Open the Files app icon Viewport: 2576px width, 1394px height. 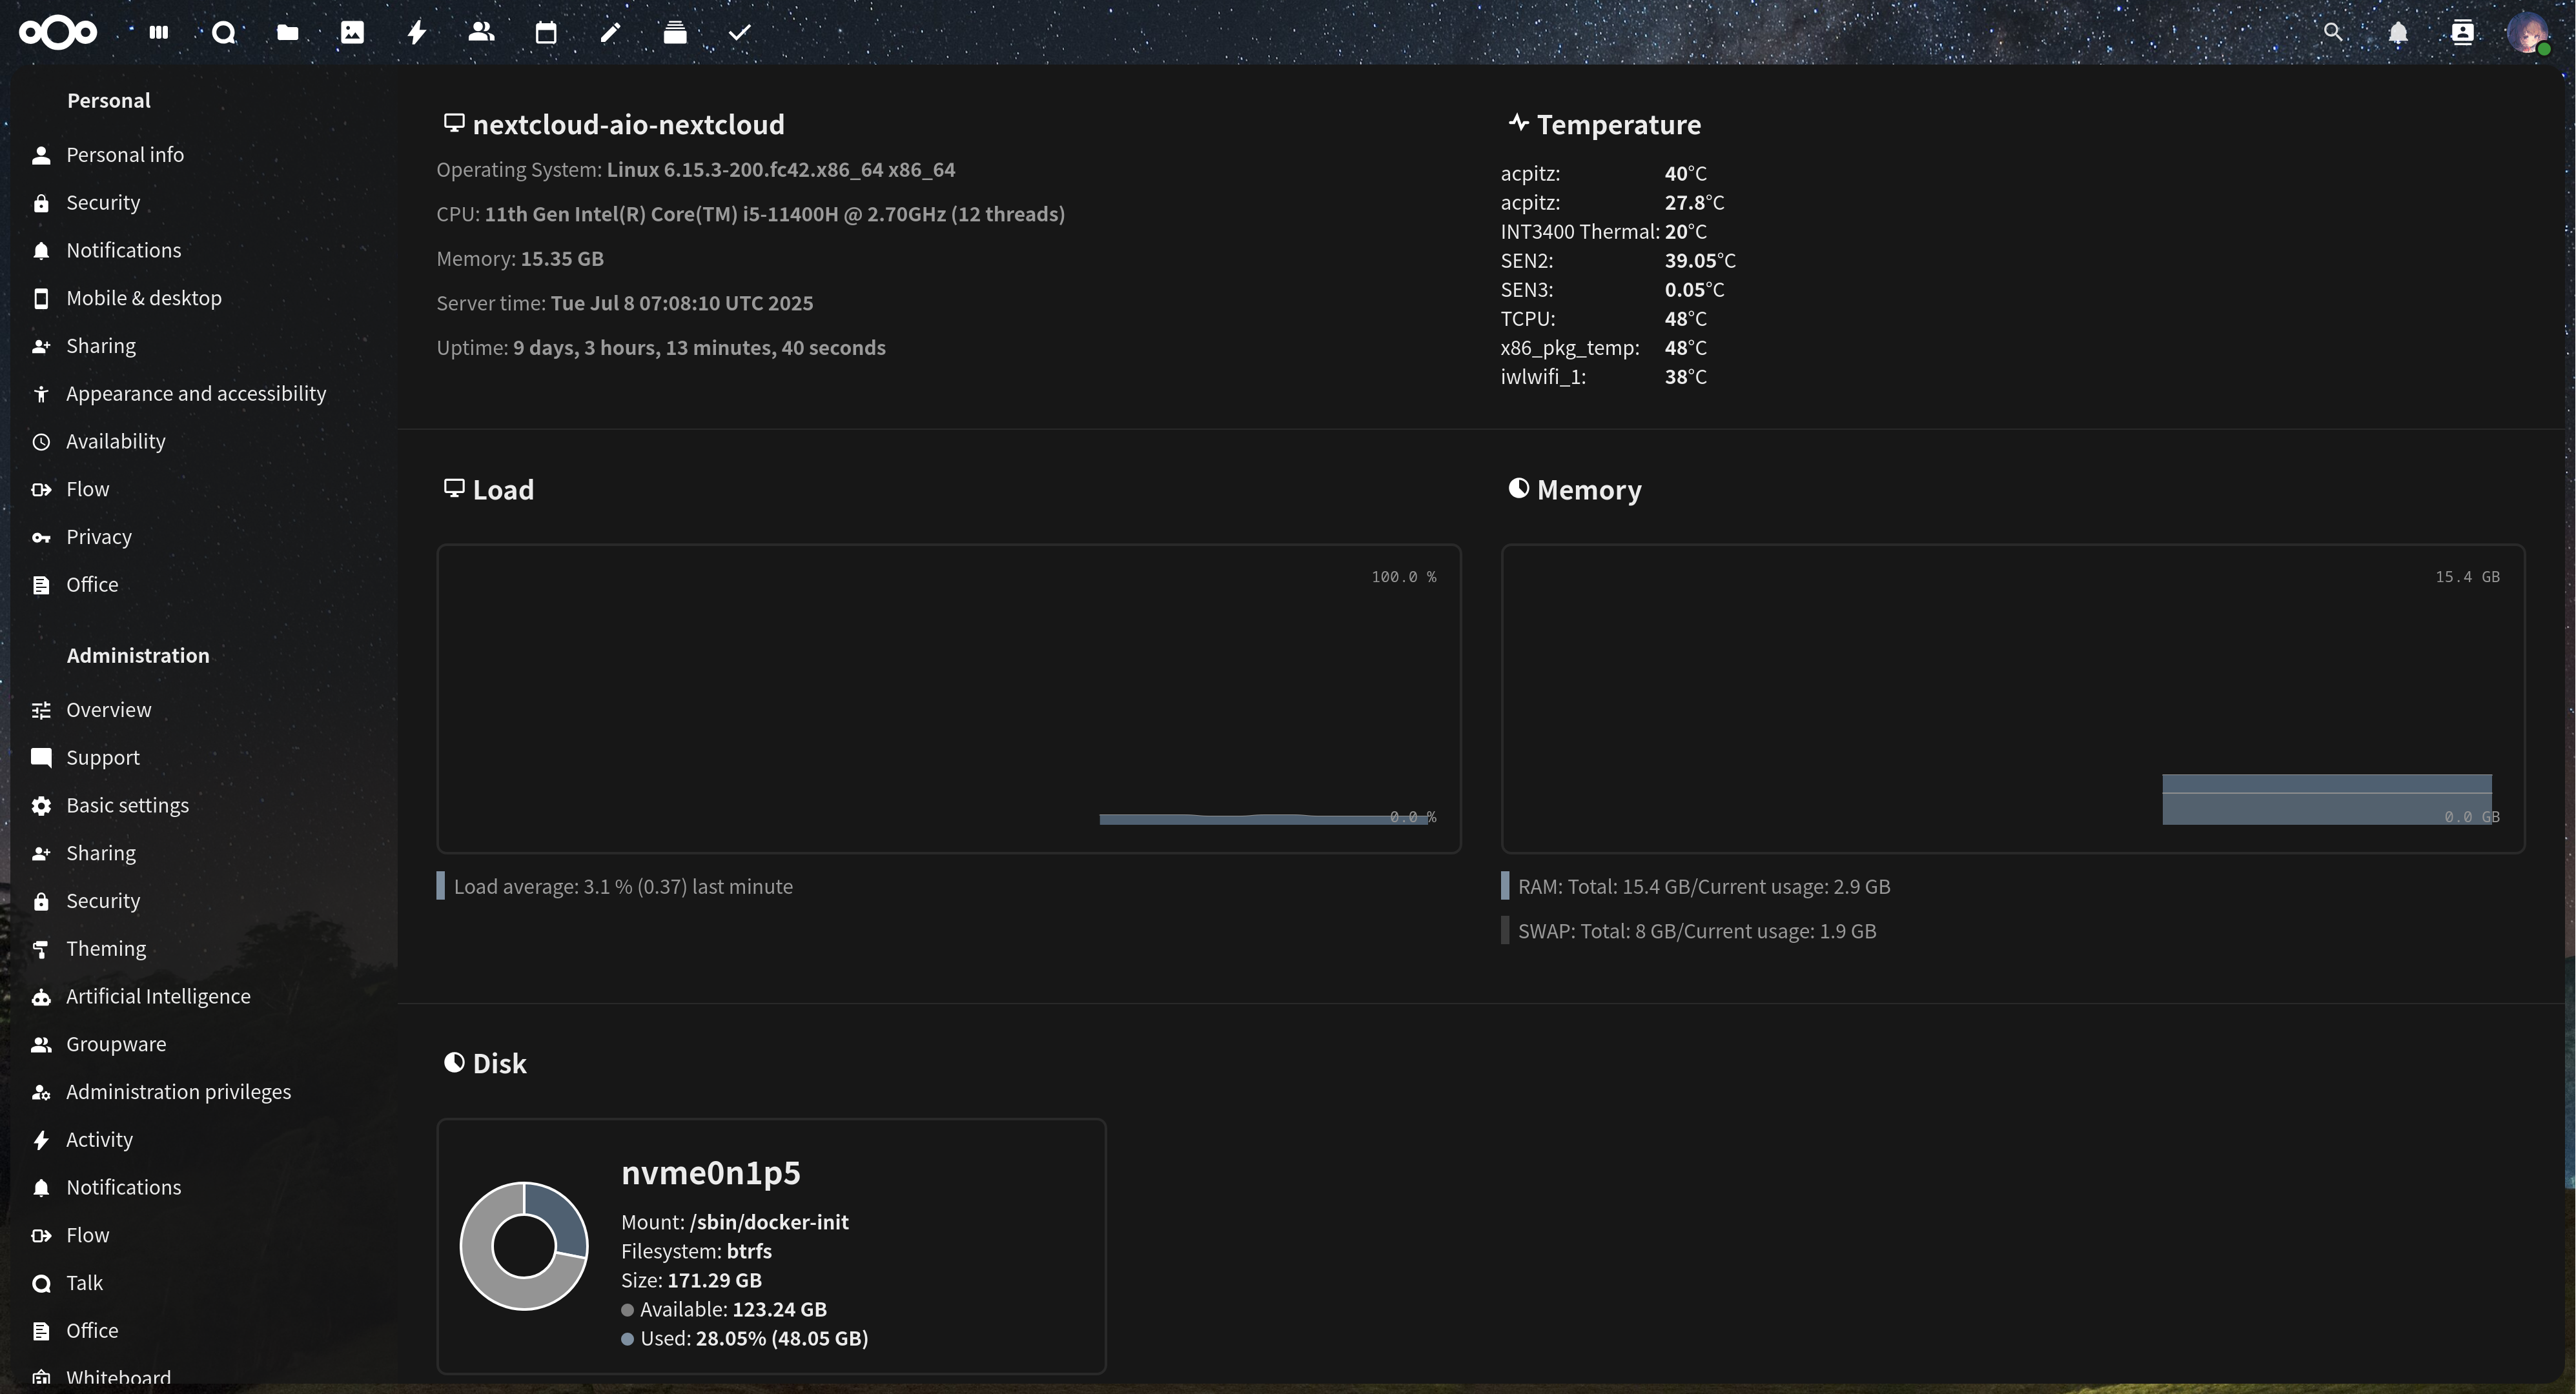click(x=288, y=33)
